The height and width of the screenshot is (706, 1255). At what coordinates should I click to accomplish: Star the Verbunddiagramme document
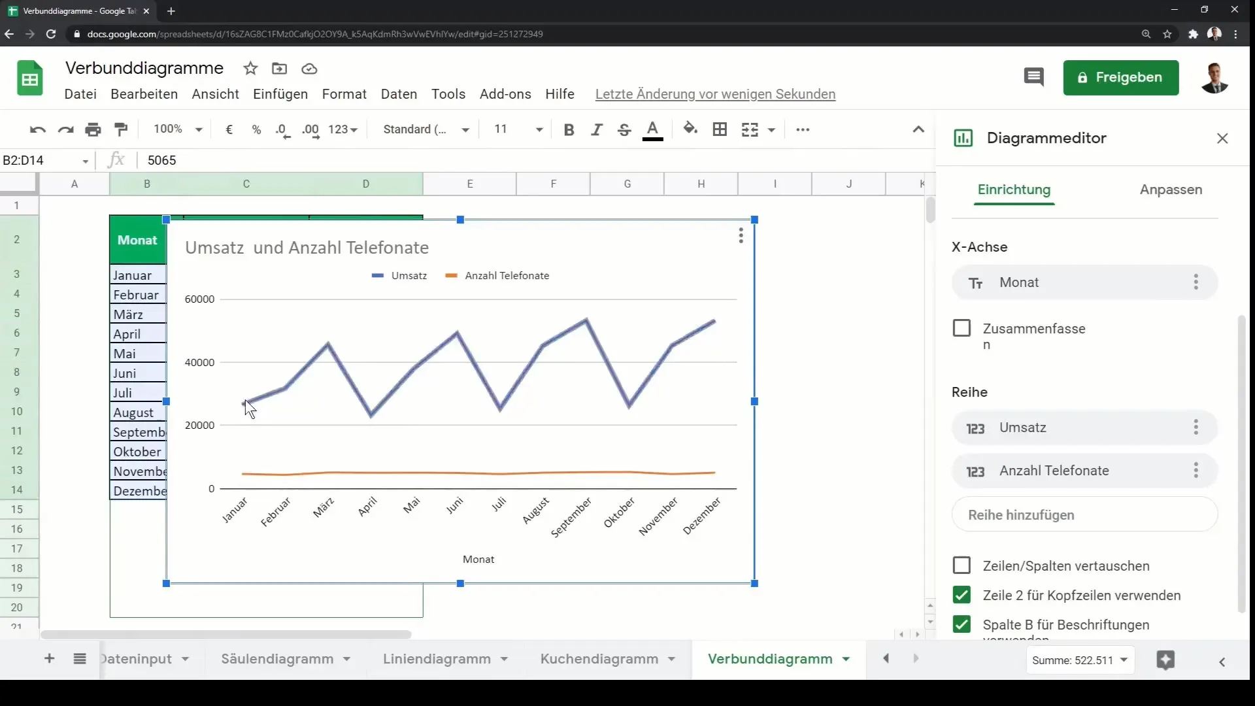click(250, 69)
